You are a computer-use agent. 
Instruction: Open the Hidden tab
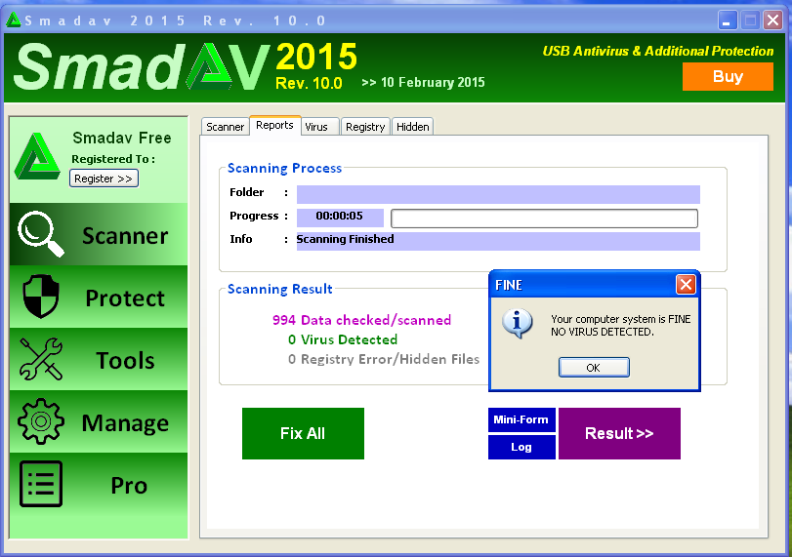pyautogui.click(x=413, y=127)
